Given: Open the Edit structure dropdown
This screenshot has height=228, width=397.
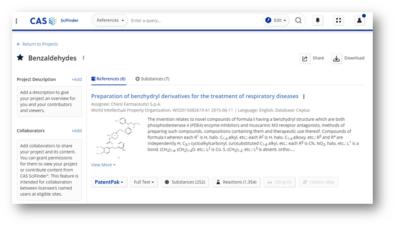Looking at the screenshot, I should (276, 20).
